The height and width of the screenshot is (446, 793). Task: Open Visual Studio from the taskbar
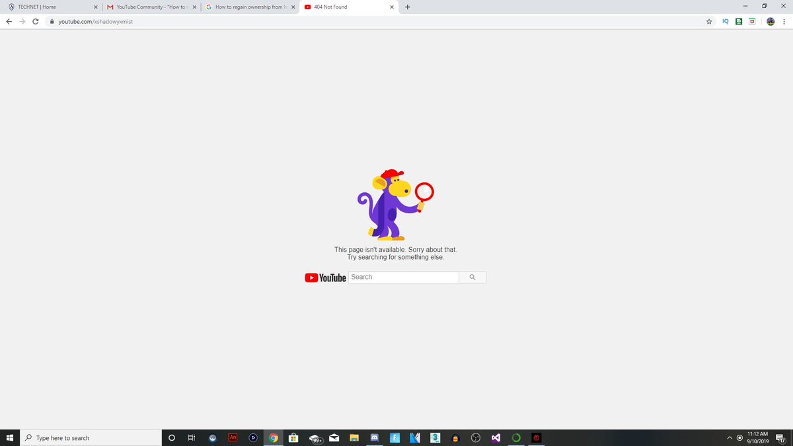pyautogui.click(x=496, y=437)
